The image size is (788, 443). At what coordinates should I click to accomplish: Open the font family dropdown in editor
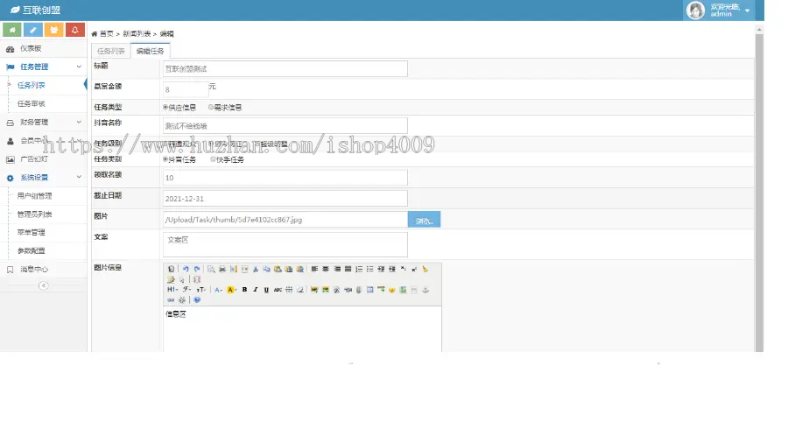pos(187,290)
